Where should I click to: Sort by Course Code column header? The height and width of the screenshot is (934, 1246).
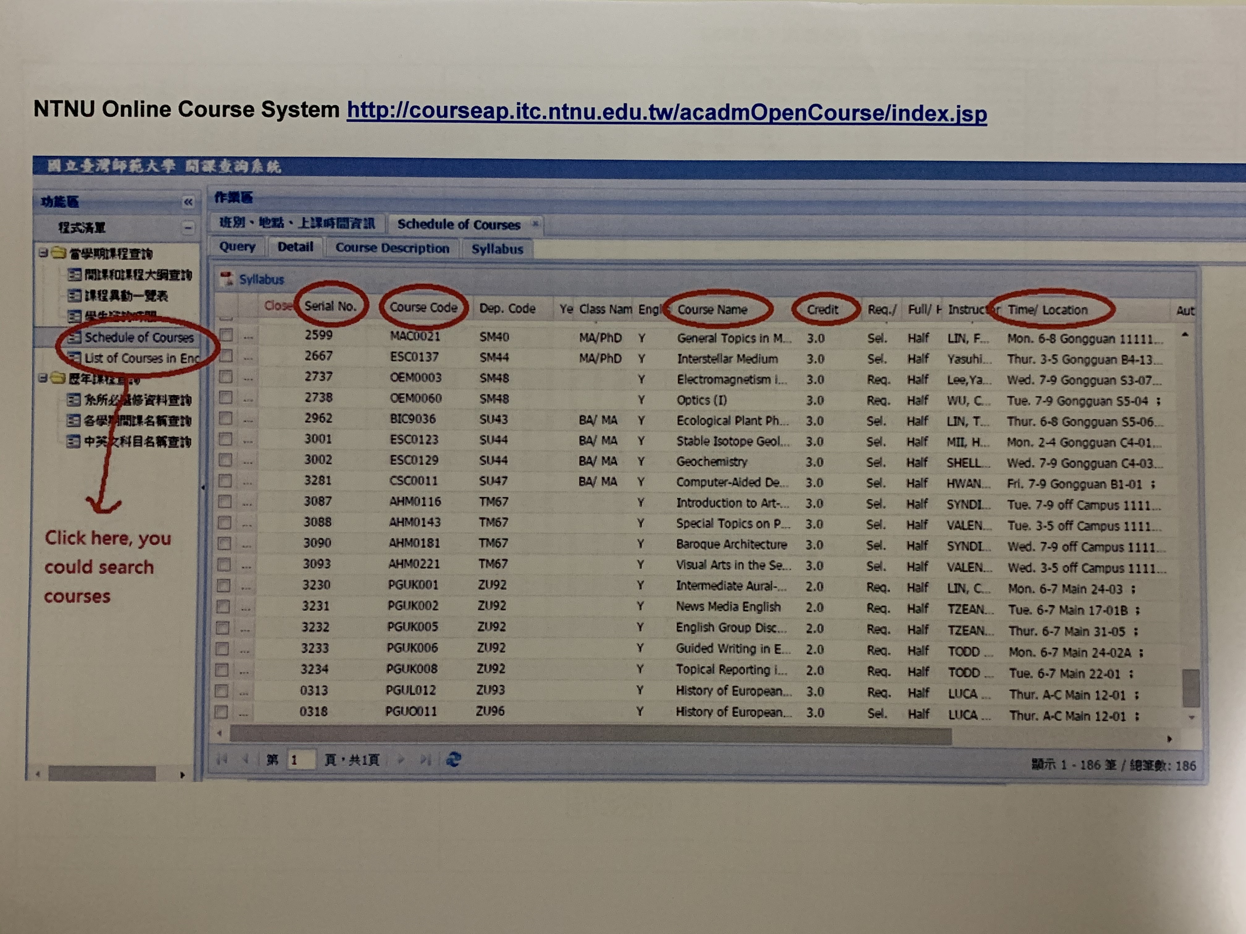pos(424,307)
